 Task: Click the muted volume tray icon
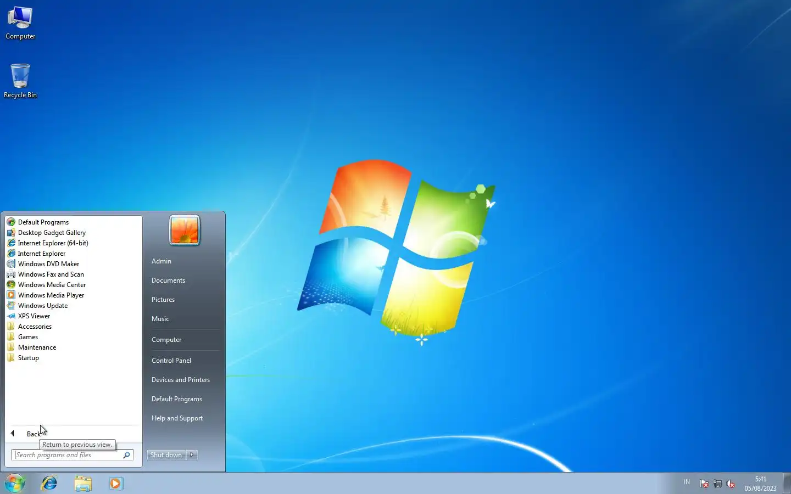click(731, 484)
